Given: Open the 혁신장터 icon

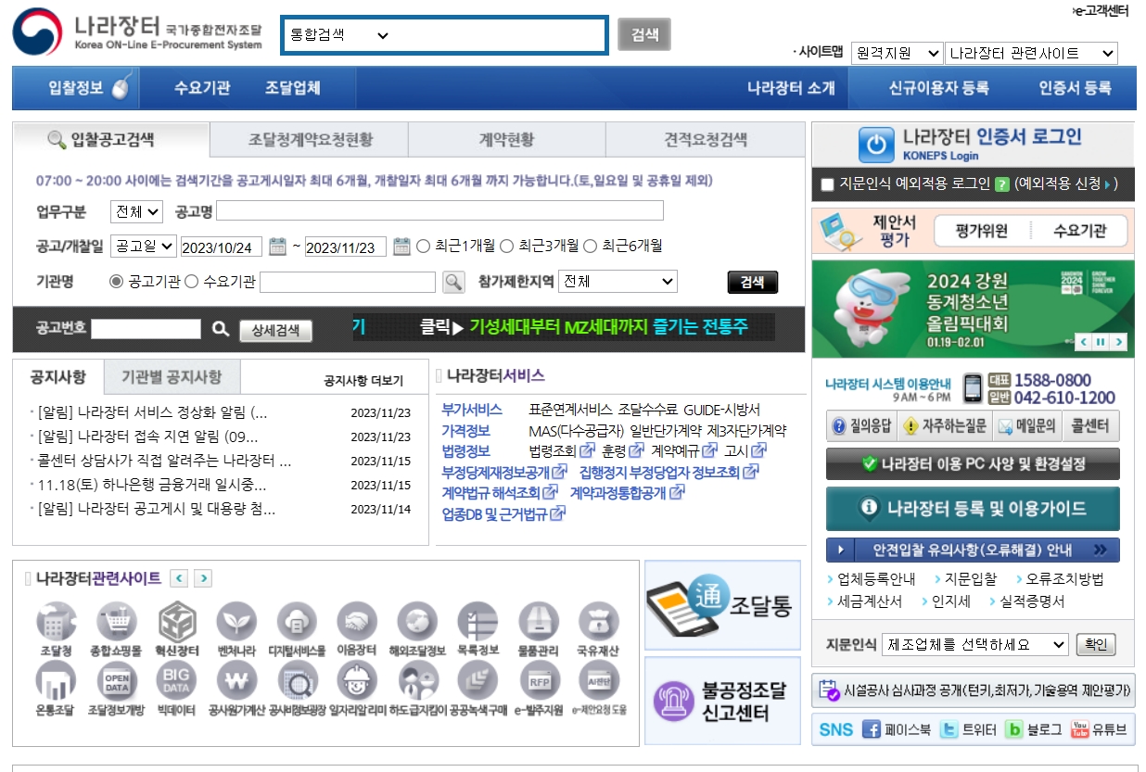Looking at the screenshot, I should point(176,622).
